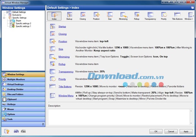This screenshot has height=137, width=196.
Task: Click the Transparency icon in index list
Action: pyautogui.click(x=53, y=72)
